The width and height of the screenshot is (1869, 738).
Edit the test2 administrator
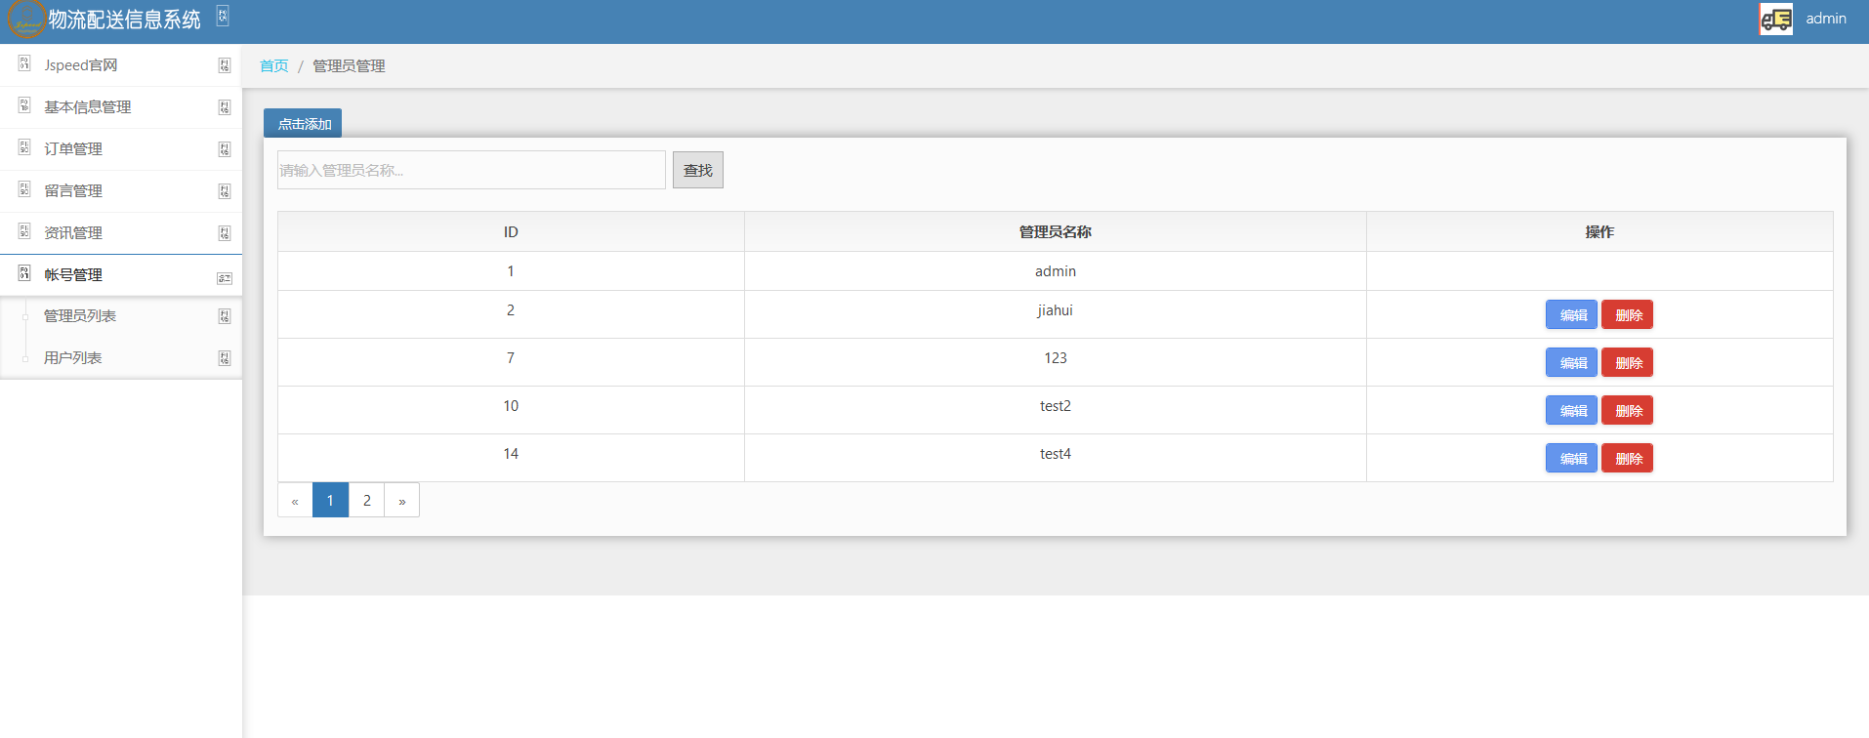[x=1571, y=410]
